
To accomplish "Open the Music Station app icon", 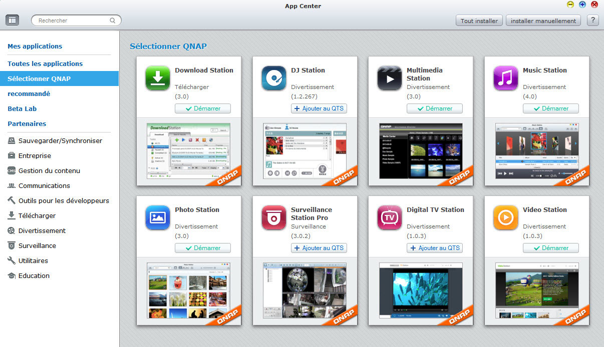I will click(x=506, y=78).
